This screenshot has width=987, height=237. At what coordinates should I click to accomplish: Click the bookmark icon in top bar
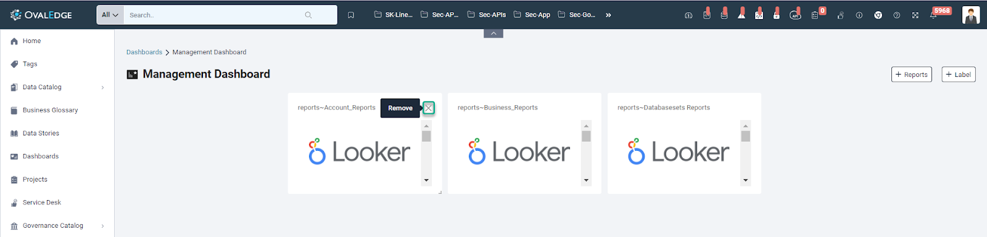pyautogui.click(x=350, y=15)
